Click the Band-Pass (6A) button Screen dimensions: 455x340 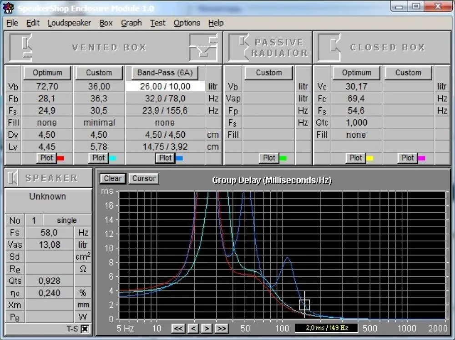tap(165, 73)
